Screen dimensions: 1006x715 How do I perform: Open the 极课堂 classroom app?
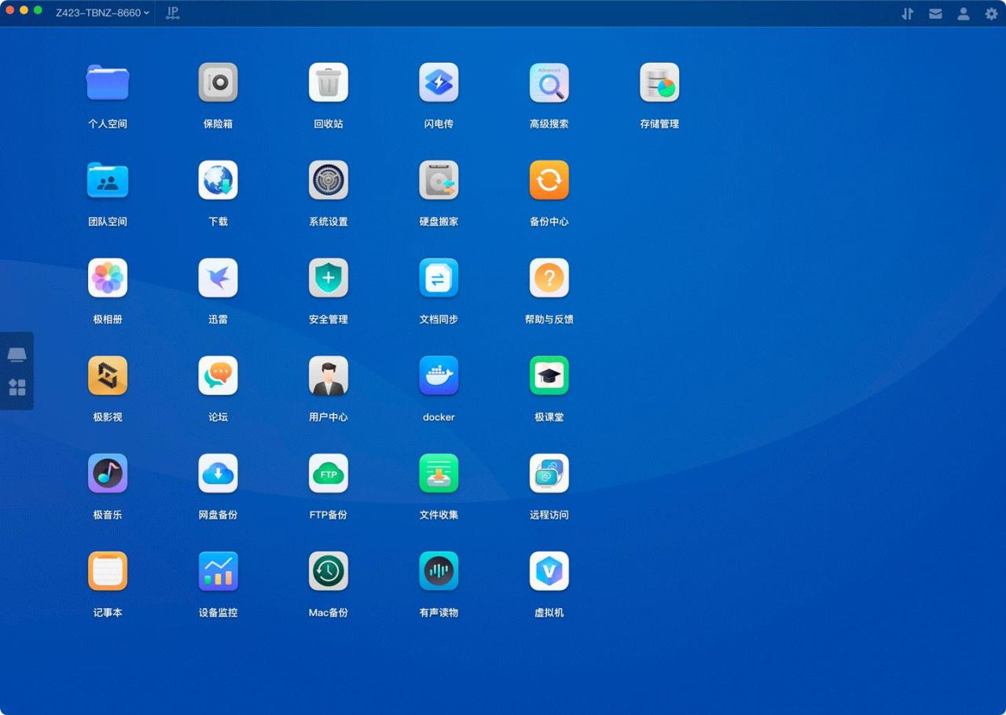[549, 376]
